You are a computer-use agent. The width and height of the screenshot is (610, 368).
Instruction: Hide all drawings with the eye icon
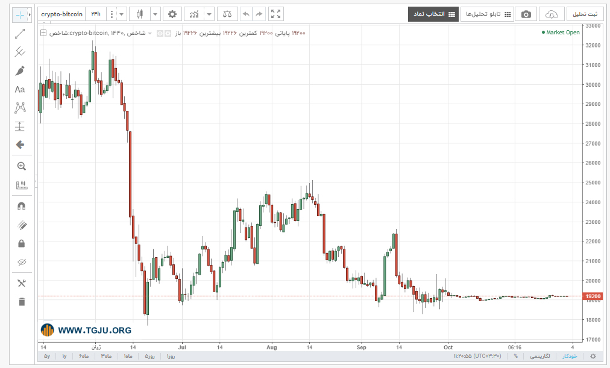click(x=21, y=263)
